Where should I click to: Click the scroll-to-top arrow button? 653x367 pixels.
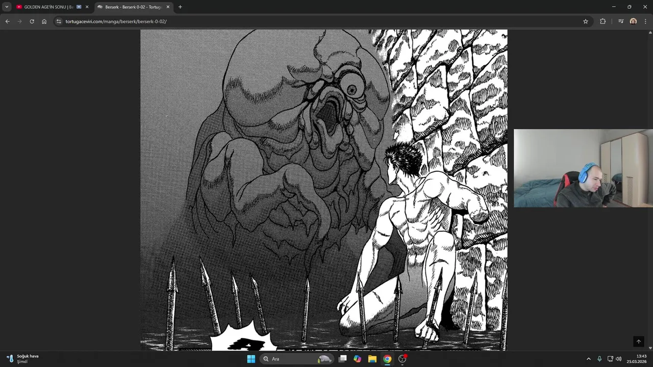point(638,342)
